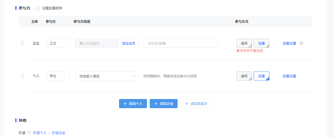This screenshot has height=137, width=334.
Task: Click the 甲方 participant name field
Action: [x=58, y=76]
